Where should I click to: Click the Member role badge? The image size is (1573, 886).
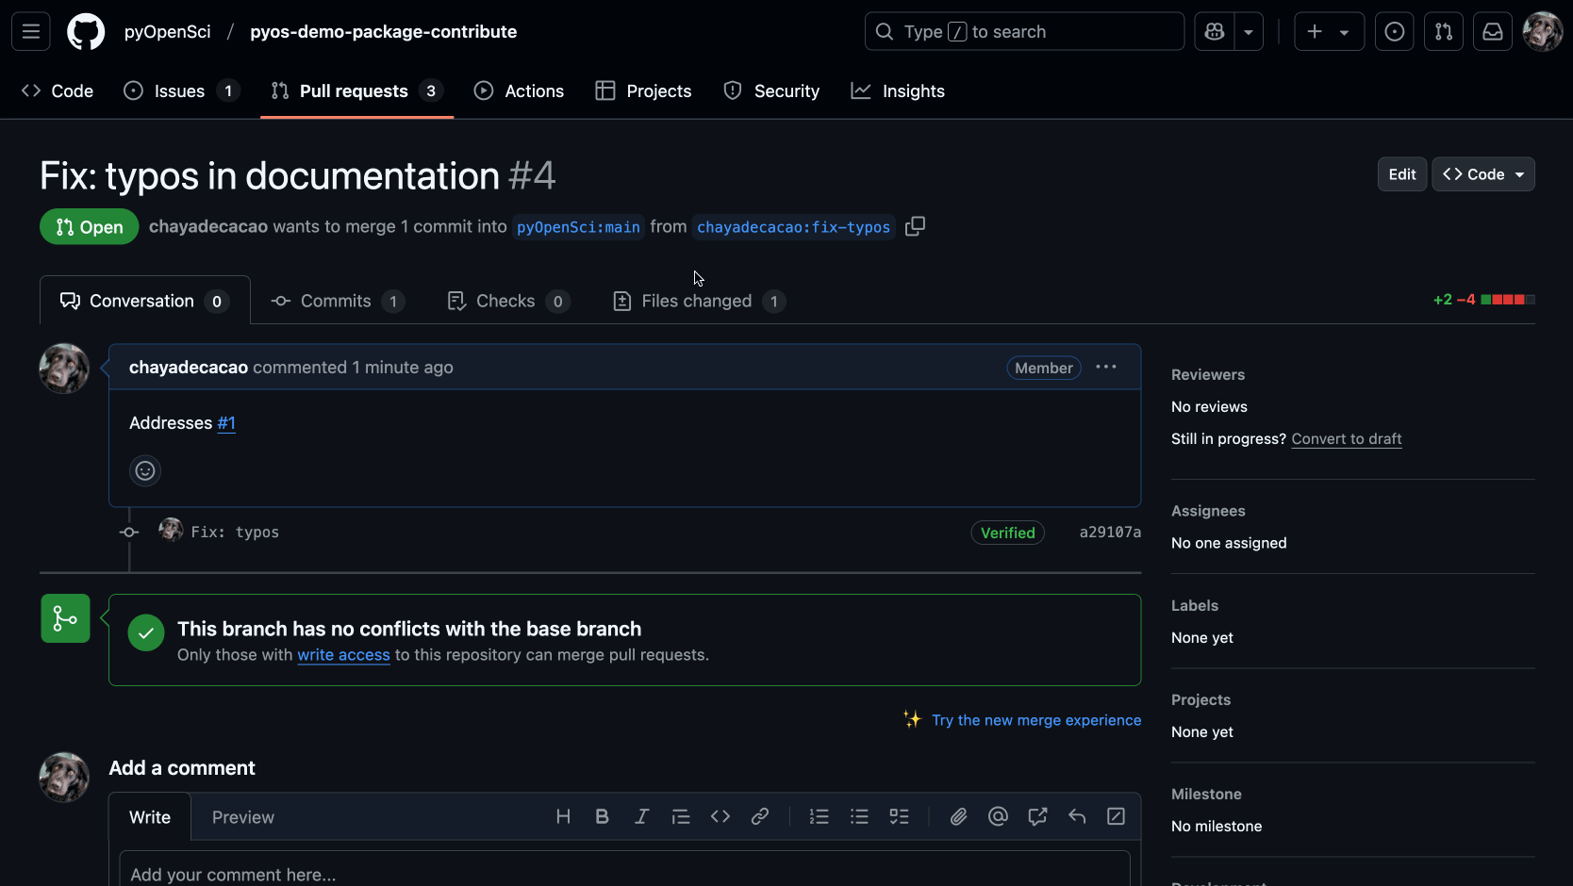[1043, 368]
